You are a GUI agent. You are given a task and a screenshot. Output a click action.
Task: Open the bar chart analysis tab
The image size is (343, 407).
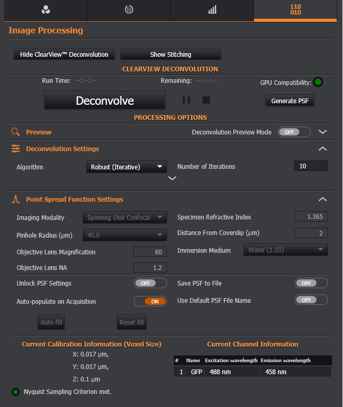coord(212,10)
